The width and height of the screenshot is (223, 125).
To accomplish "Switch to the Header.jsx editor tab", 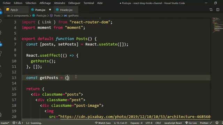I will 66,10.
